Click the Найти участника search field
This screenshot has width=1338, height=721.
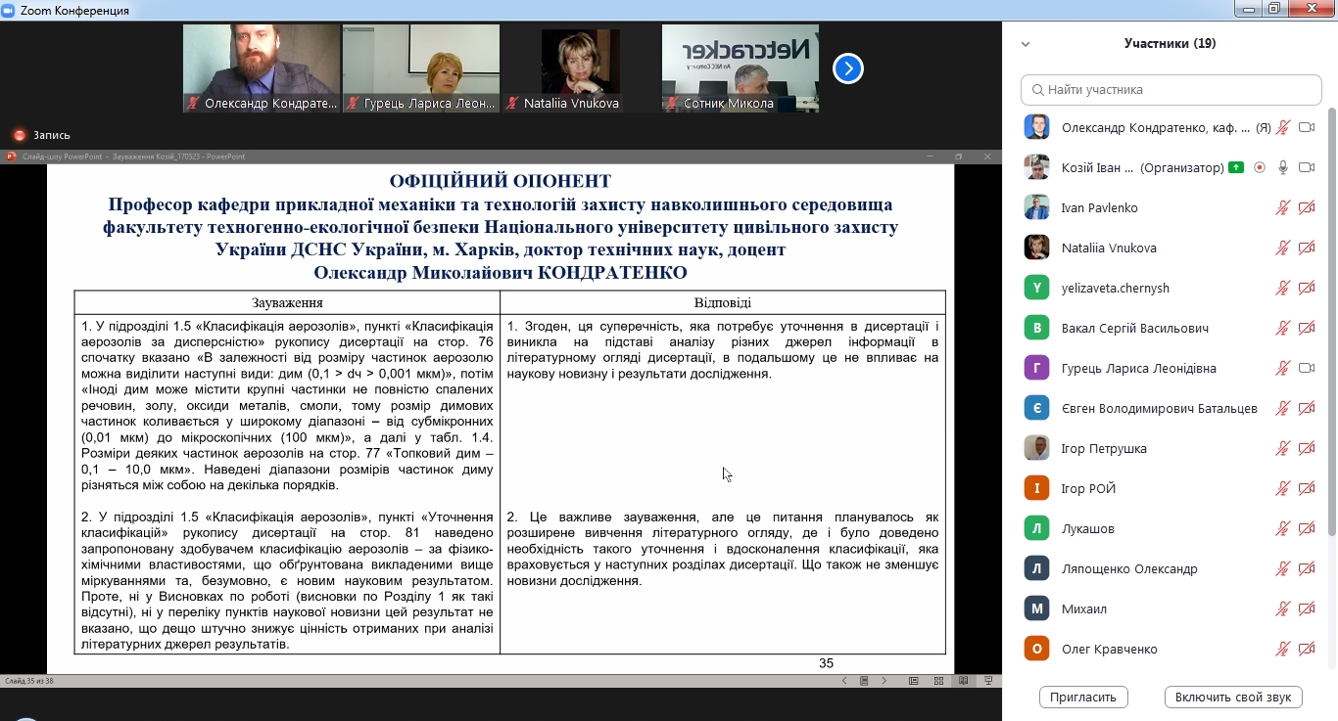[x=1171, y=89]
